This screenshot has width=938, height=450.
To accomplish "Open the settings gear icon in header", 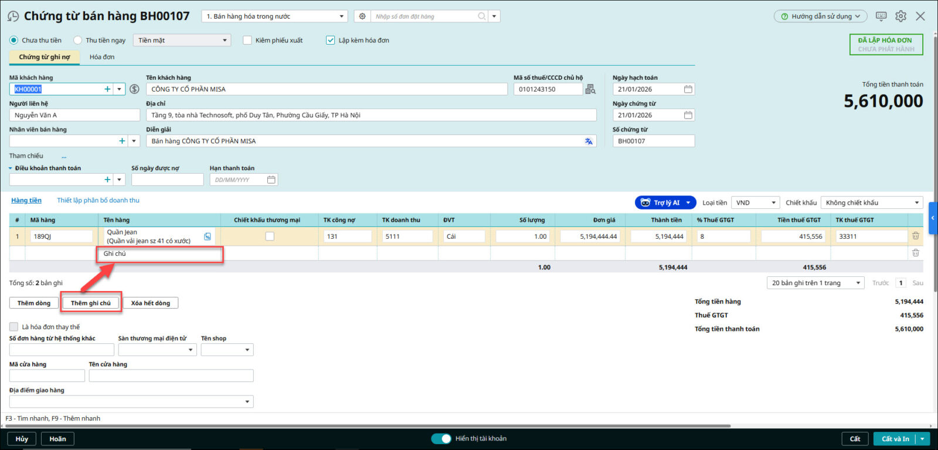I will [x=900, y=16].
